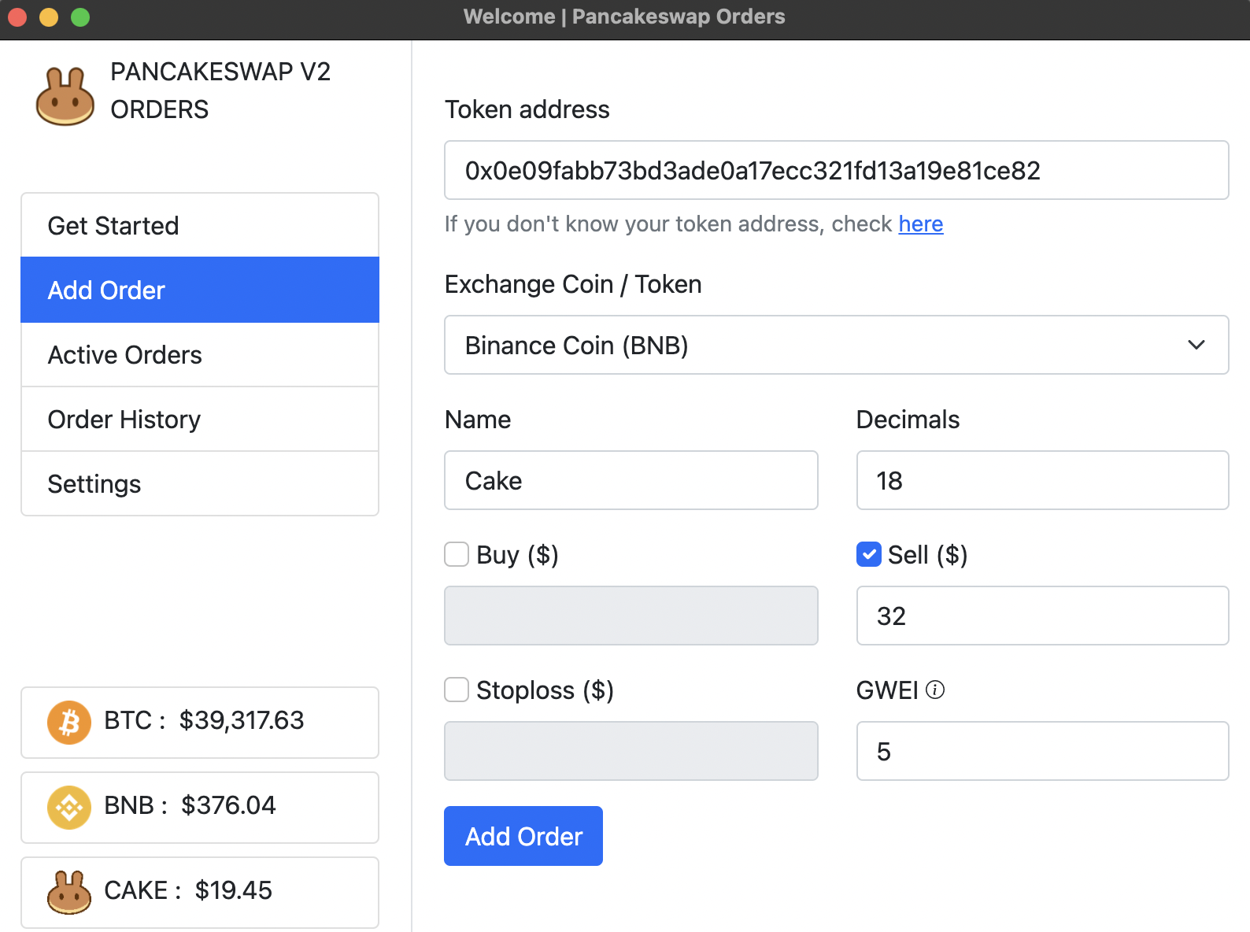The width and height of the screenshot is (1250, 932).
Task: Click the disabled Stoploss price field
Action: pos(631,751)
